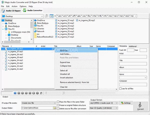
Task: Open the Genre dropdown
Action: [145, 77]
